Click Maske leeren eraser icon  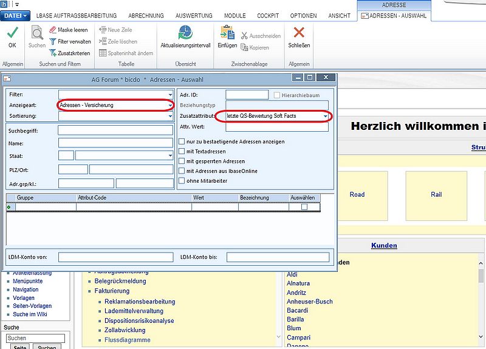(53, 30)
